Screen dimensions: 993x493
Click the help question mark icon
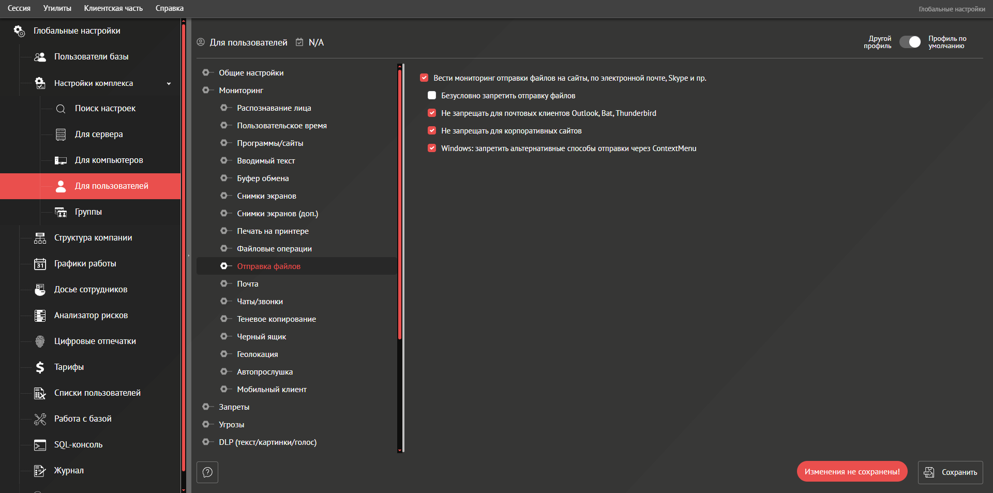[207, 472]
